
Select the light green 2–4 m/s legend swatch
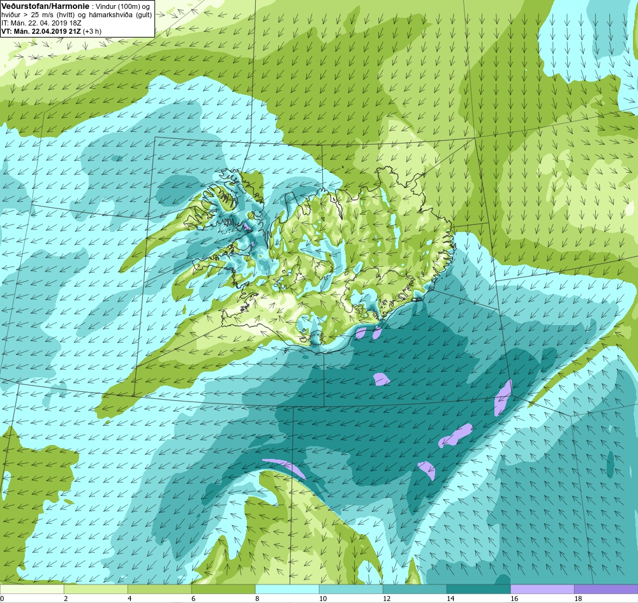click(96, 589)
